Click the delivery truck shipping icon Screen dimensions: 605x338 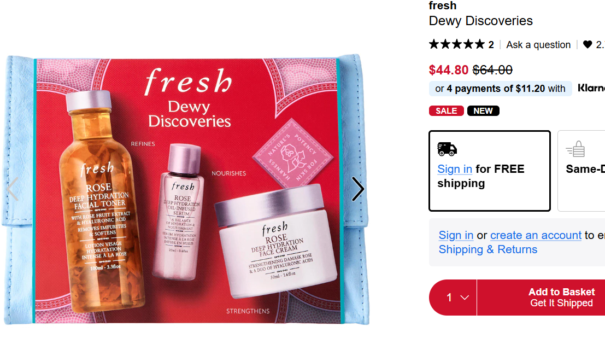[x=447, y=149]
